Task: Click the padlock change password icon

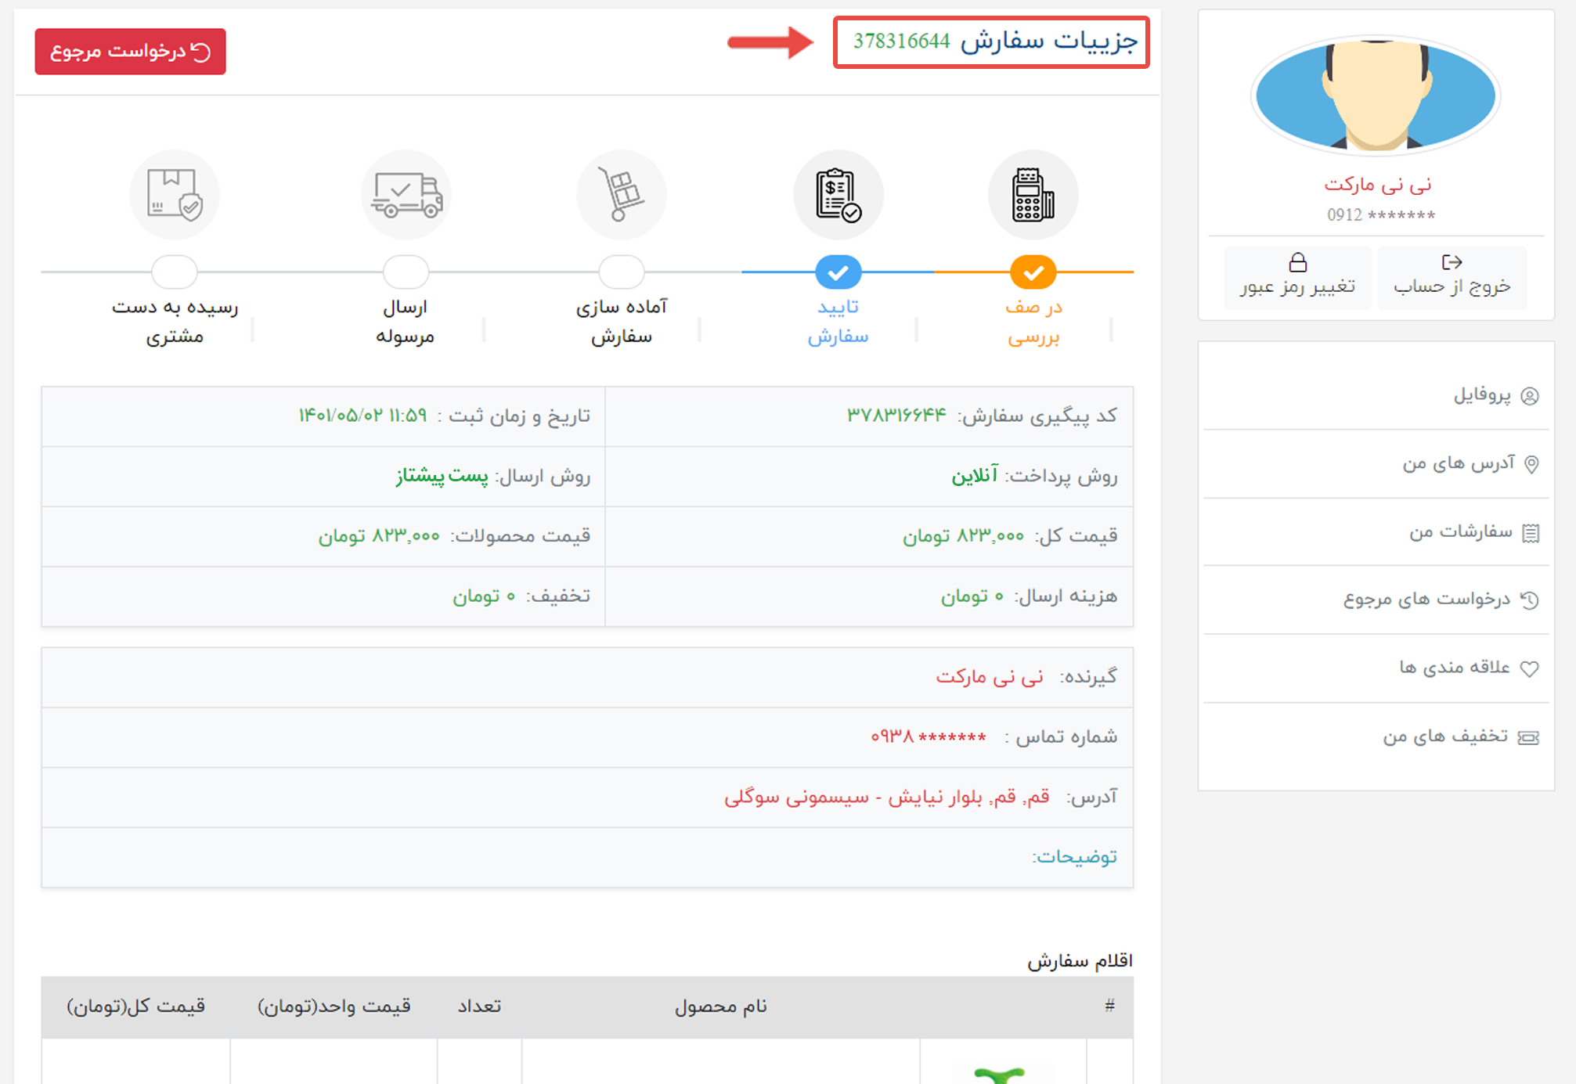Action: (1297, 262)
